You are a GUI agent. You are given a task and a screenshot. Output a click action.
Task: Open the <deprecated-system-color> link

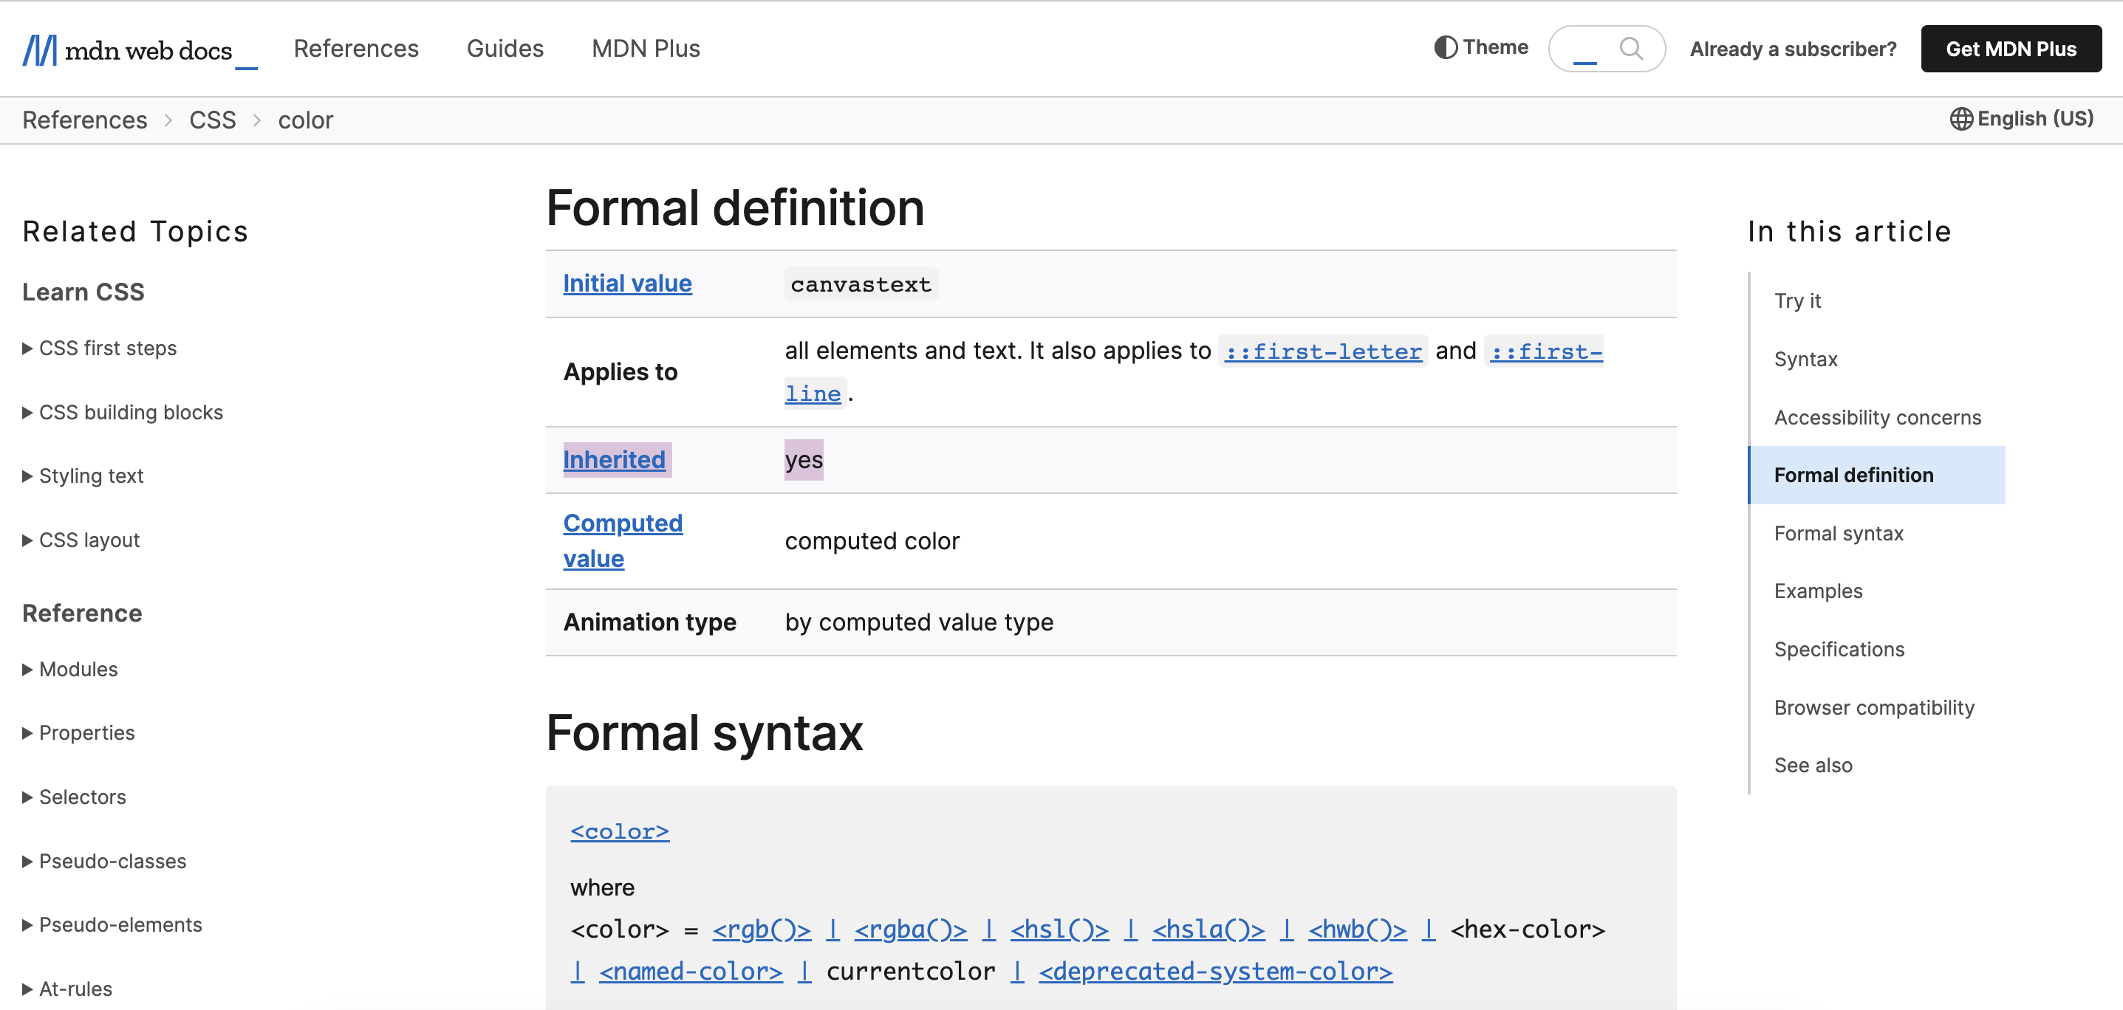click(x=1216, y=972)
